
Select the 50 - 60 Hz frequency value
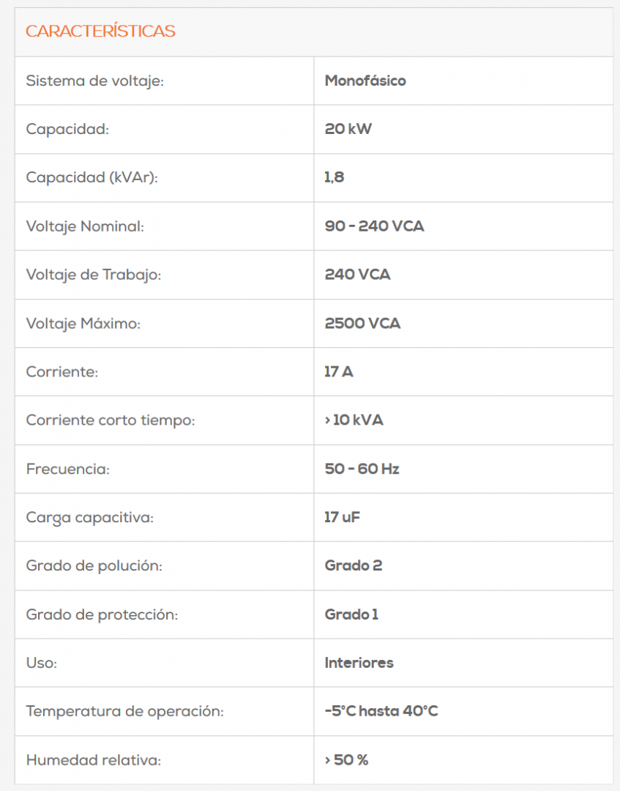(x=362, y=469)
